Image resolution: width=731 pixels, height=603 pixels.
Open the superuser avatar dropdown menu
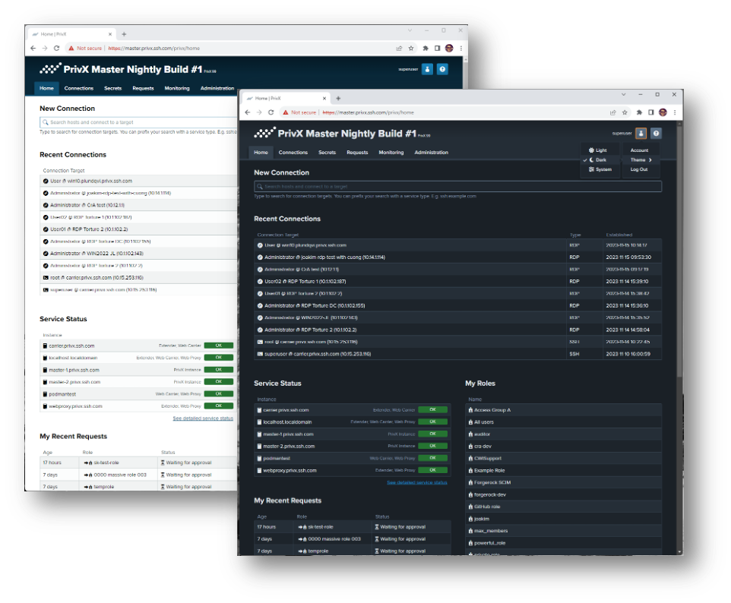(x=641, y=134)
